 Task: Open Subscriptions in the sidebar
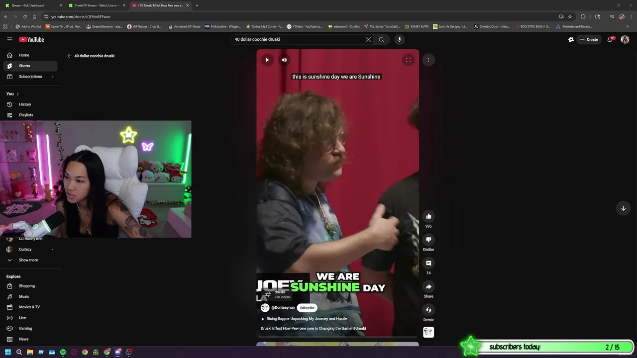point(30,77)
